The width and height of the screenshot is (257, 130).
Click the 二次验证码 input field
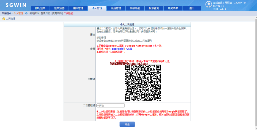110,105
